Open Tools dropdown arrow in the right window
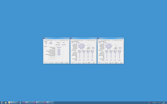167x104 pixels. [x=113, y=63]
